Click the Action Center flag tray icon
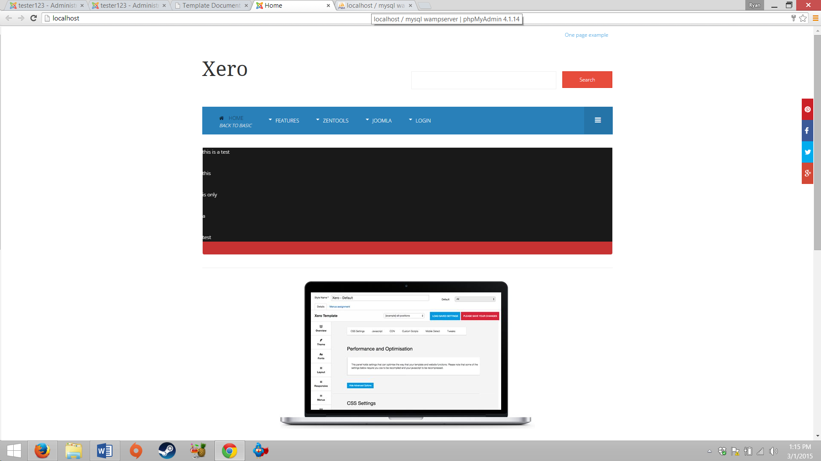 (x=735, y=451)
